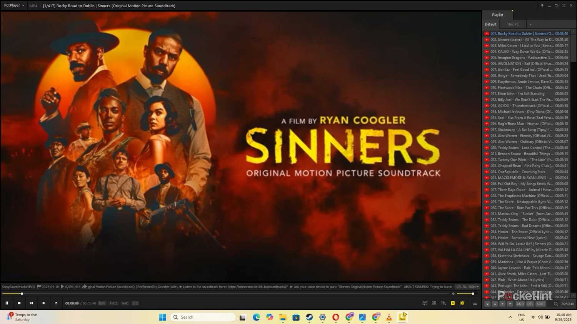Open the control panel gear icon
This screenshot has height=324, width=577.
click(462, 303)
